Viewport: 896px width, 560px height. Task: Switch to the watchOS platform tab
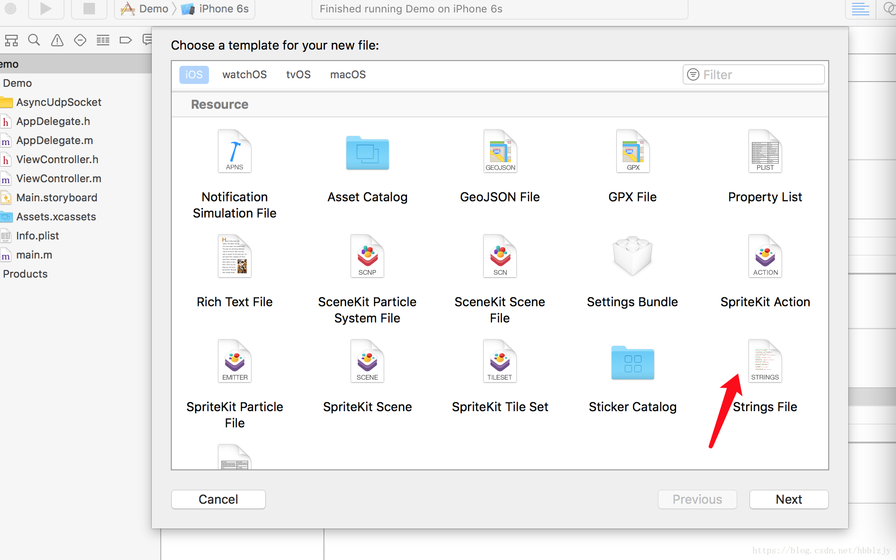tap(244, 74)
